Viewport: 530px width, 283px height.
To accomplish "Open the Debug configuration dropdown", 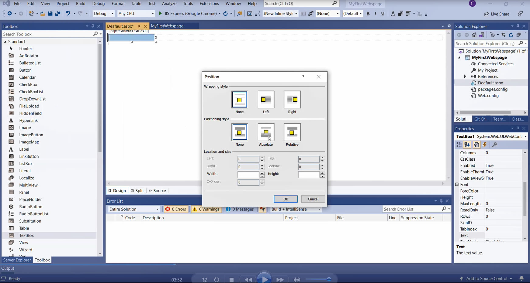I will 103,13.
